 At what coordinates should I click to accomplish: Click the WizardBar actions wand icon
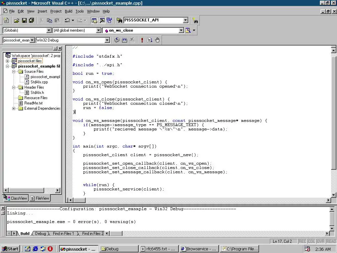[x=188, y=30]
